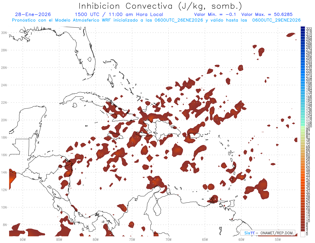Click the colorbar value label 322
The height and width of the screenshot is (243, 315).
coord(309,29)
